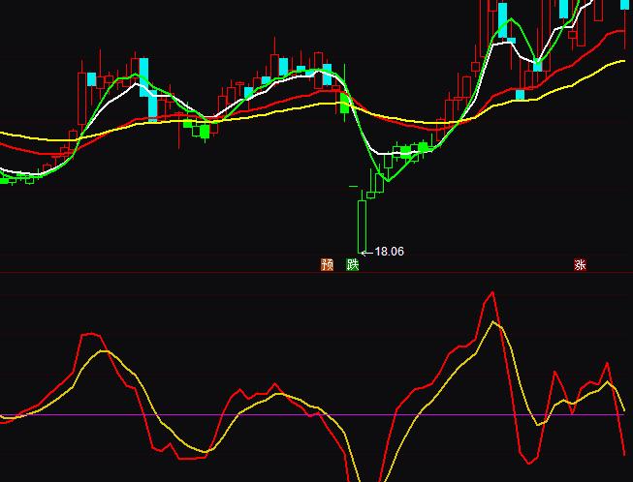Select the 18.06 low price label
633x482 pixels.
point(389,252)
